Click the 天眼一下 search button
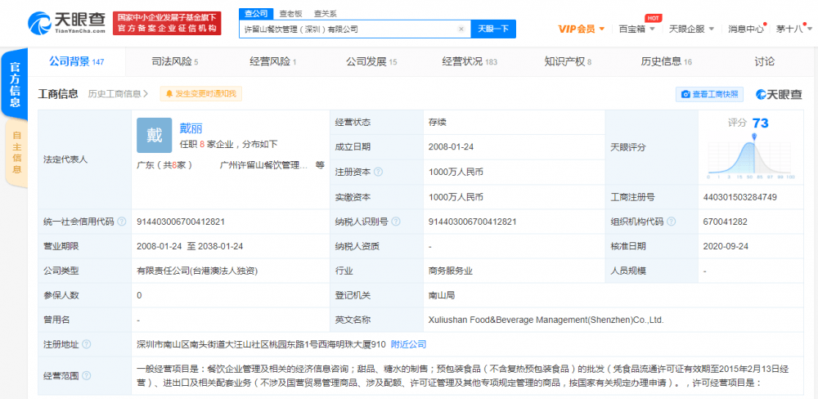This screenshot has height=399, width=818. 493,29
